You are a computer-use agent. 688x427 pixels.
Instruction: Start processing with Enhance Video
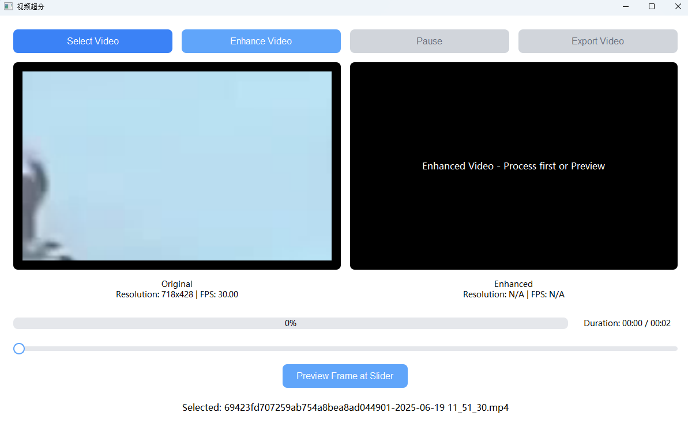[261, 41]
